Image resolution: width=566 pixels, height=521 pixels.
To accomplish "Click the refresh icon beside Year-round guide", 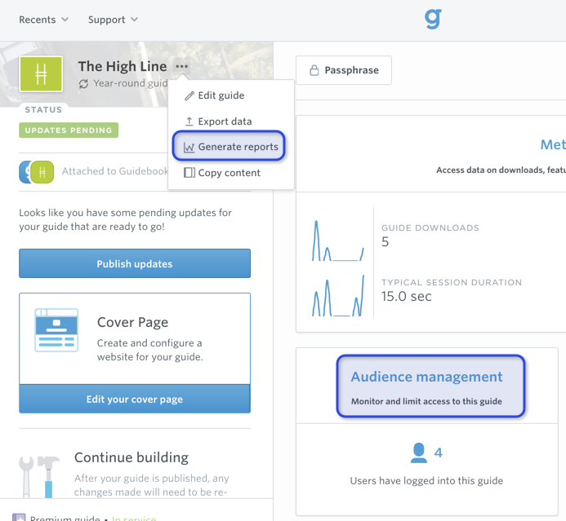I will [x=84, y=84].
